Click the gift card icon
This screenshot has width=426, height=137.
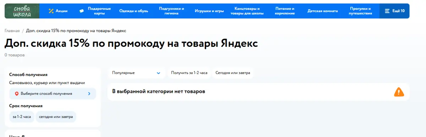(82, 11)
